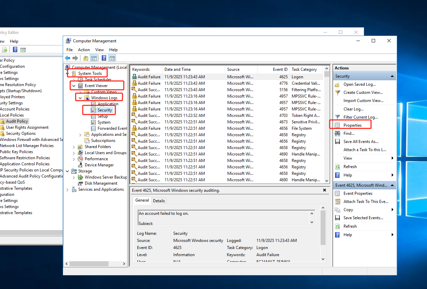Select the Performance node in tree
The height and width of the screenshot is (289, 427).
[x=96, y=159]
